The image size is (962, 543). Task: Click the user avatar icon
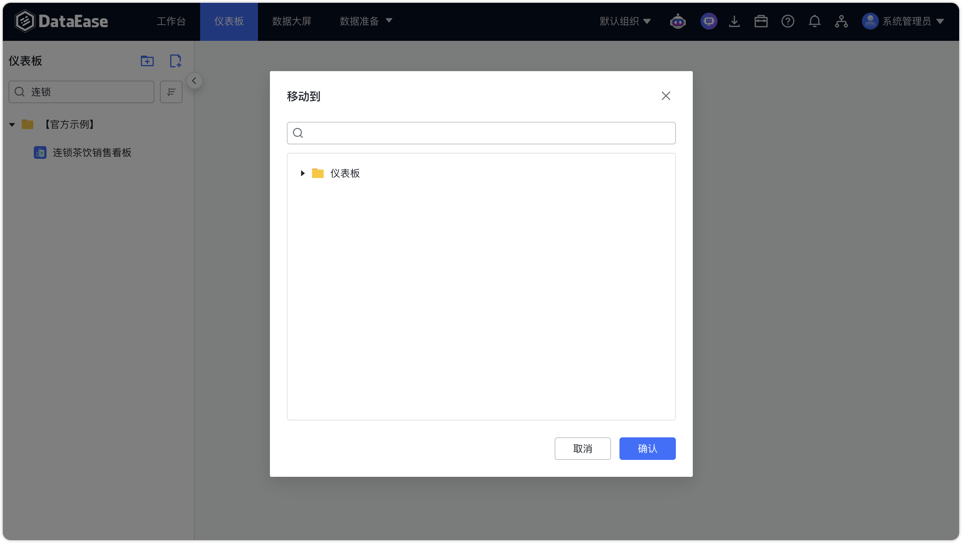[x=870, y=21]
